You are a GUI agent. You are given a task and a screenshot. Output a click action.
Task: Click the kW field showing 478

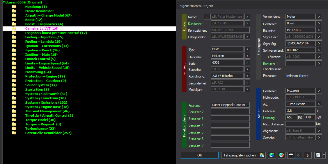310,118
